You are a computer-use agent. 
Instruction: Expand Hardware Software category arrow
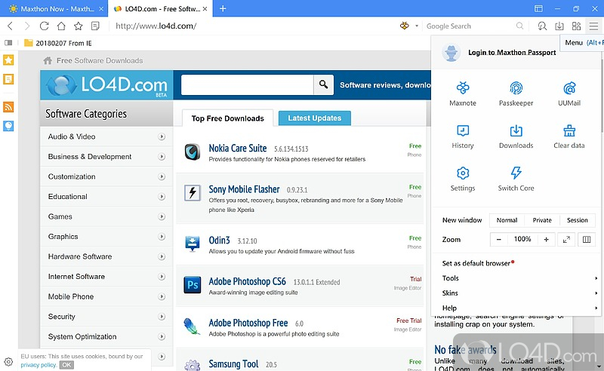point(162,256)
